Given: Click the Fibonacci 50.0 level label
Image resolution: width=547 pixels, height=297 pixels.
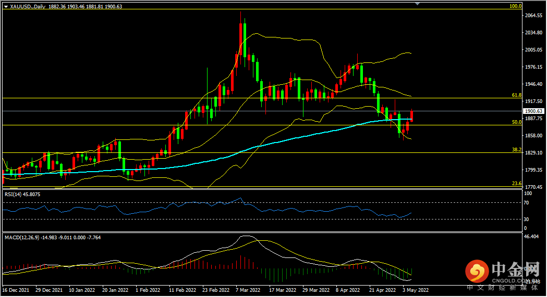Looking at the screenshot, I should pos(517,122).
